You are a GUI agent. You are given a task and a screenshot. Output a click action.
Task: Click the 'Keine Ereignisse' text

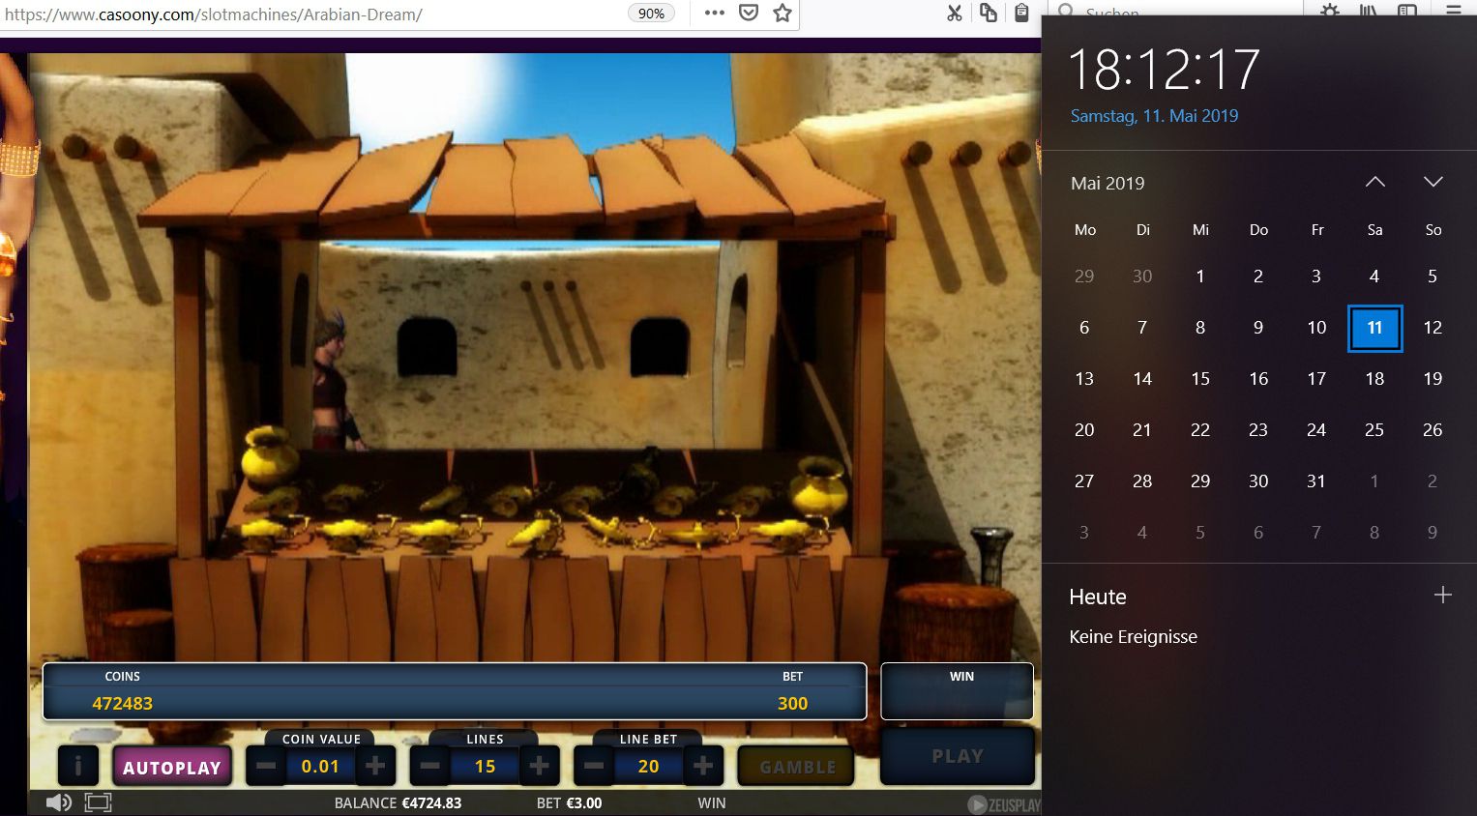click(x=1134, y=637)
